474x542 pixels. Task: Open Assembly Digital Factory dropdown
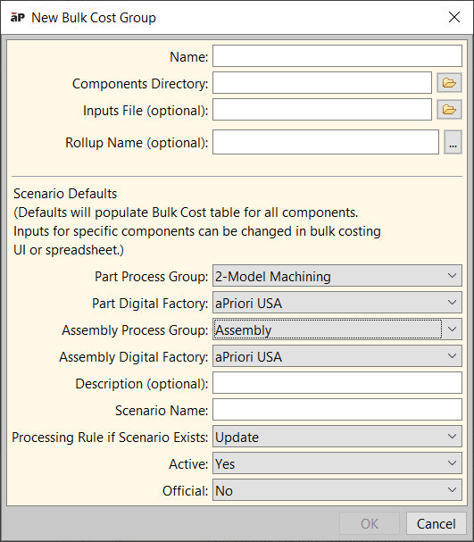pos(337,356)
